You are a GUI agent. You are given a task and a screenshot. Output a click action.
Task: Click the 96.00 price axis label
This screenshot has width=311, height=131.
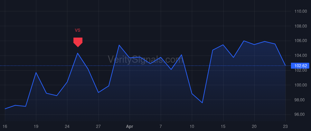[x=300, y=114]
